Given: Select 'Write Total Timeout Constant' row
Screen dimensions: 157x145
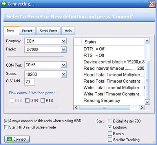Looking at the screenshot, I should click(x=109, y=94).
